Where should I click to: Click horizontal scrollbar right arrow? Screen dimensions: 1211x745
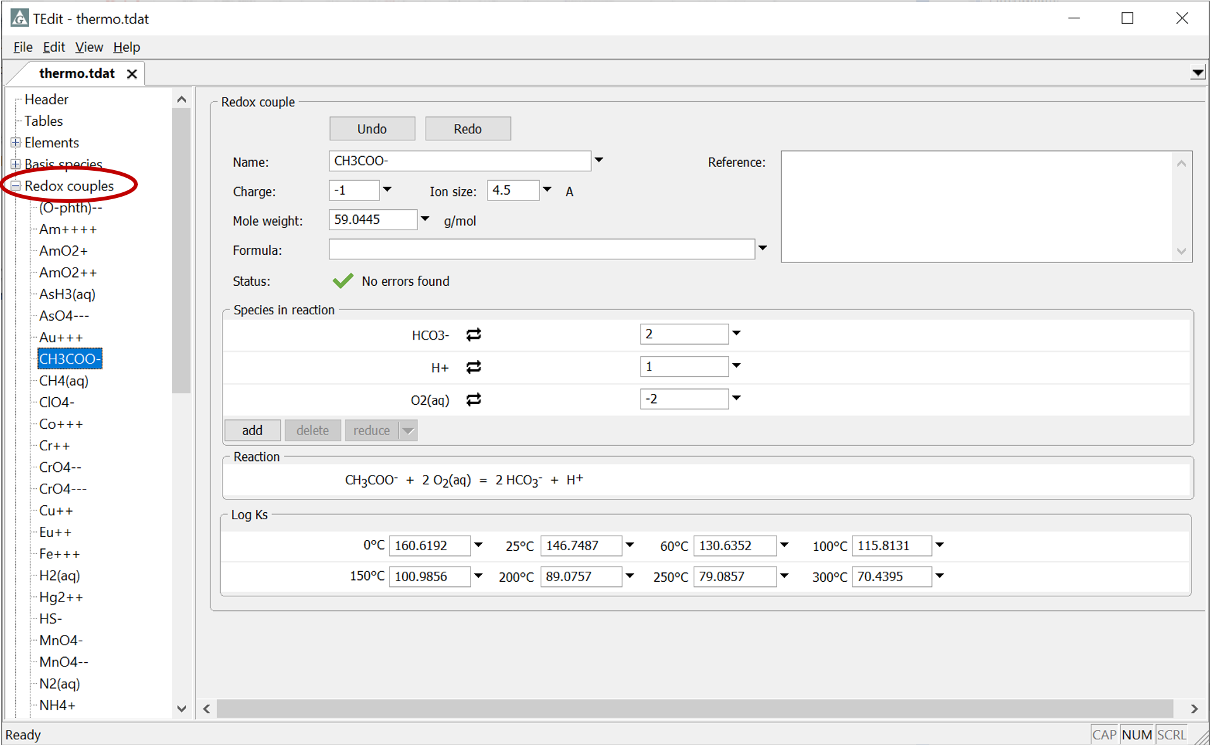pos(1194,709)
